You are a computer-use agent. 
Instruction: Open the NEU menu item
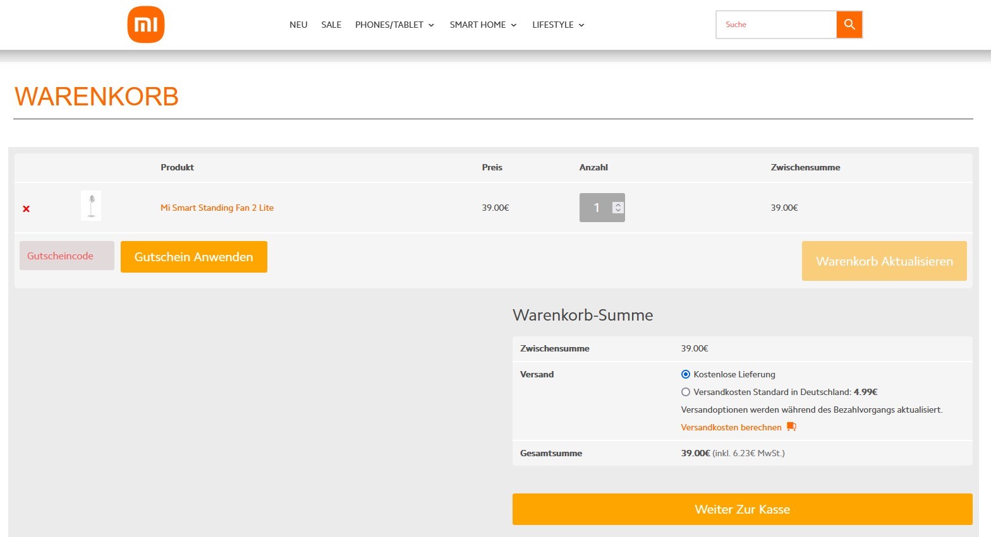point(298,25)
